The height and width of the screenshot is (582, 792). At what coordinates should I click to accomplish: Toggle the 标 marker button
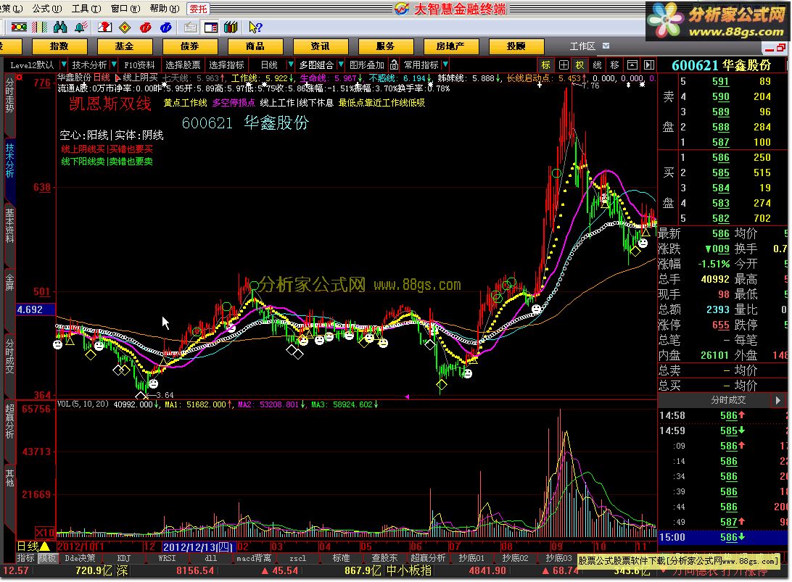[546, 65]
